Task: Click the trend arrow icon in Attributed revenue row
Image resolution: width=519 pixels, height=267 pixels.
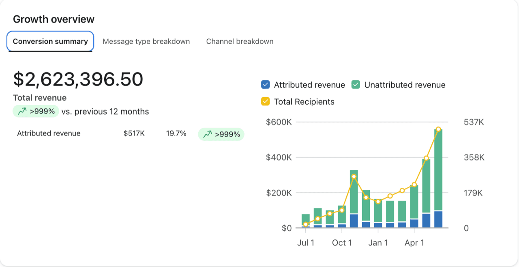Action: [208, 134]
